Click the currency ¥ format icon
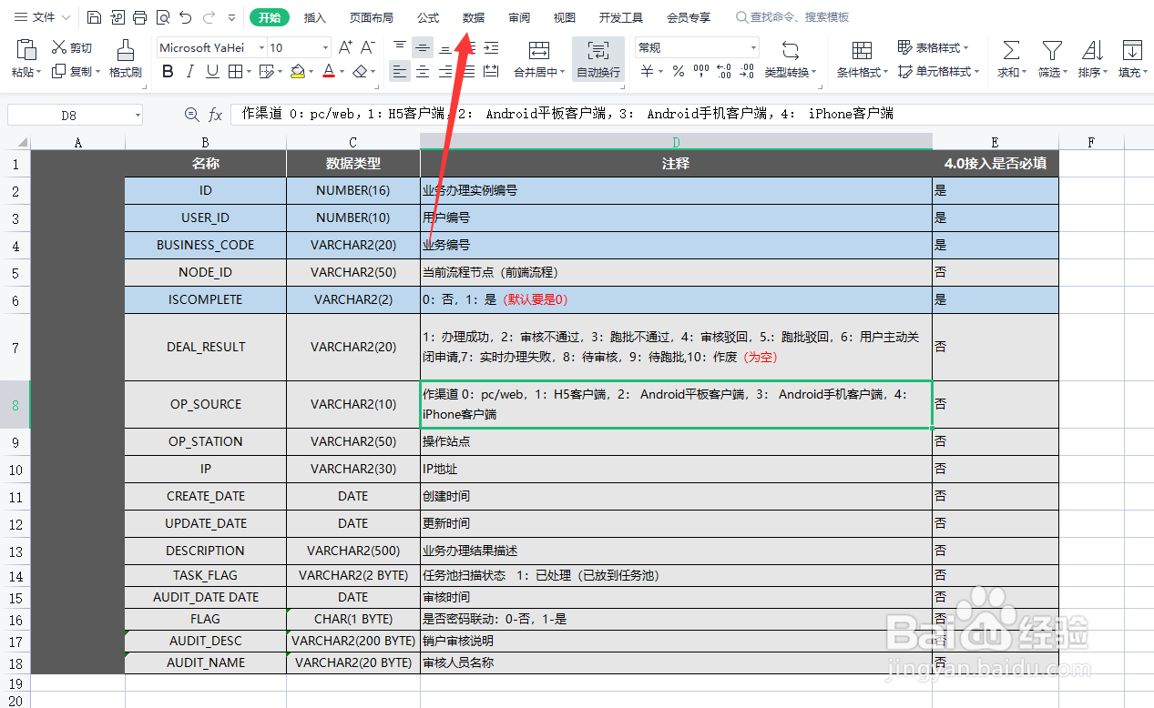 (647, 71)
